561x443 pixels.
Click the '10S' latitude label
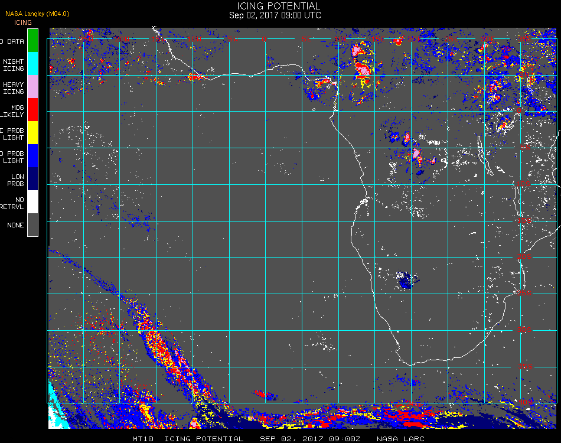click(523, 184)
